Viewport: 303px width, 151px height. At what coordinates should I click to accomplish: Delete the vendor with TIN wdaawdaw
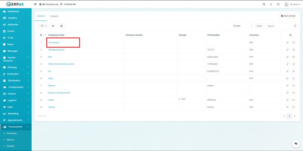pyautogui.click(x=293, y=57)
